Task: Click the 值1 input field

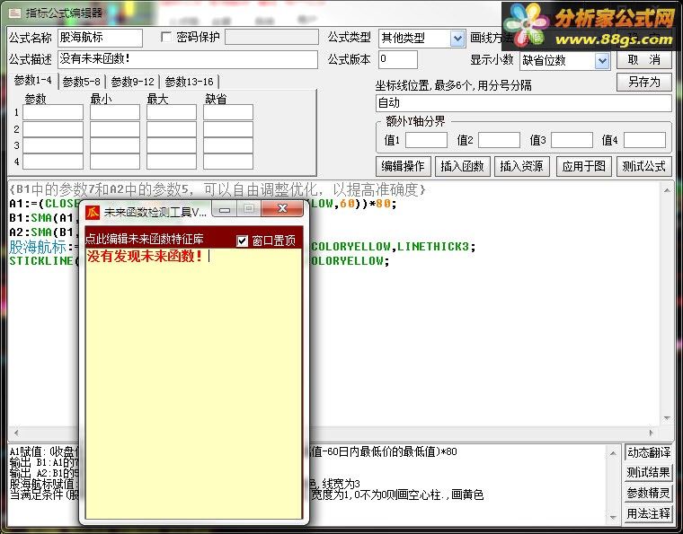Action: (426, 140)
